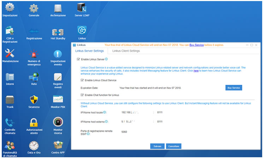This screenshot has height=159, width=265.
Task: Click info icon beside Porta di registrazione SSIP
Action: coord(88,134)
